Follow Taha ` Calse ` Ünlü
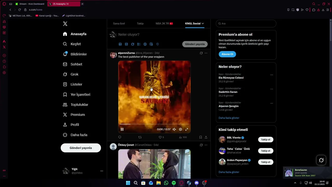 [266, 151]
